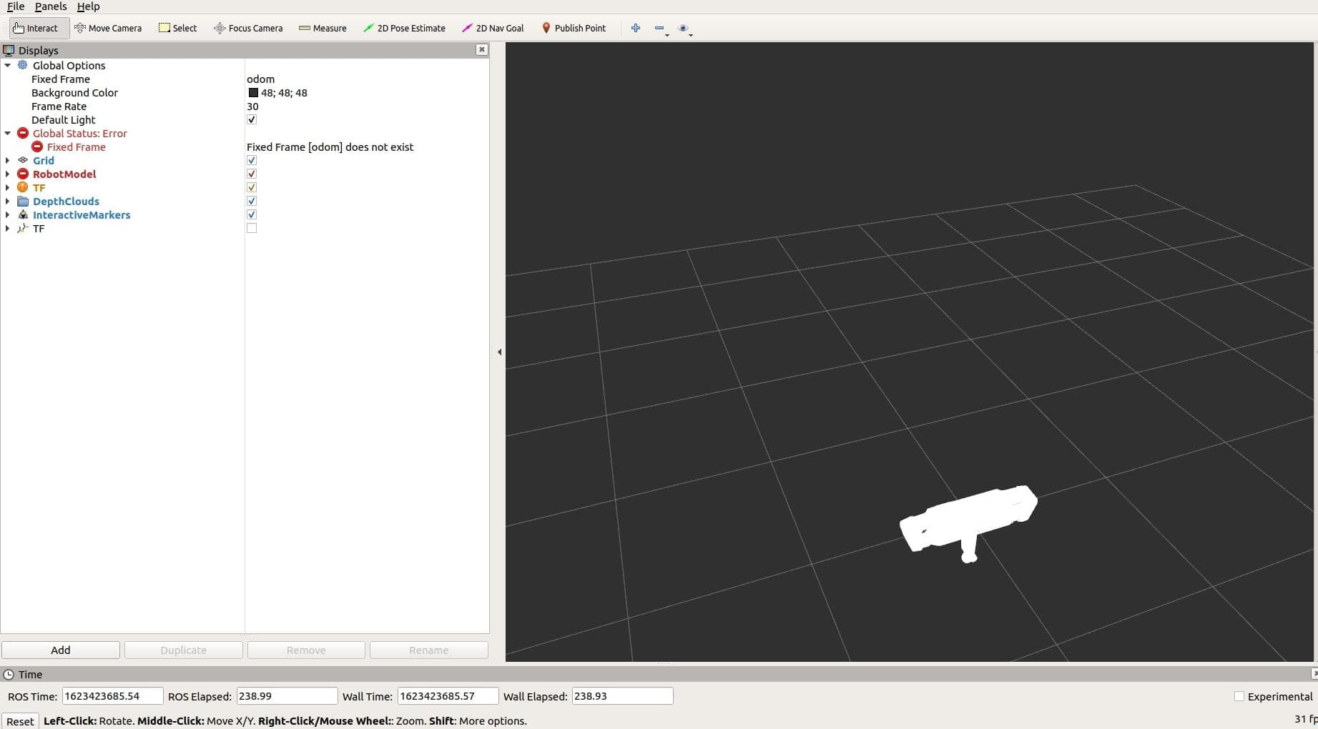
Task: Click the disabled TF axes icon
Action: (x=23, y=228)
